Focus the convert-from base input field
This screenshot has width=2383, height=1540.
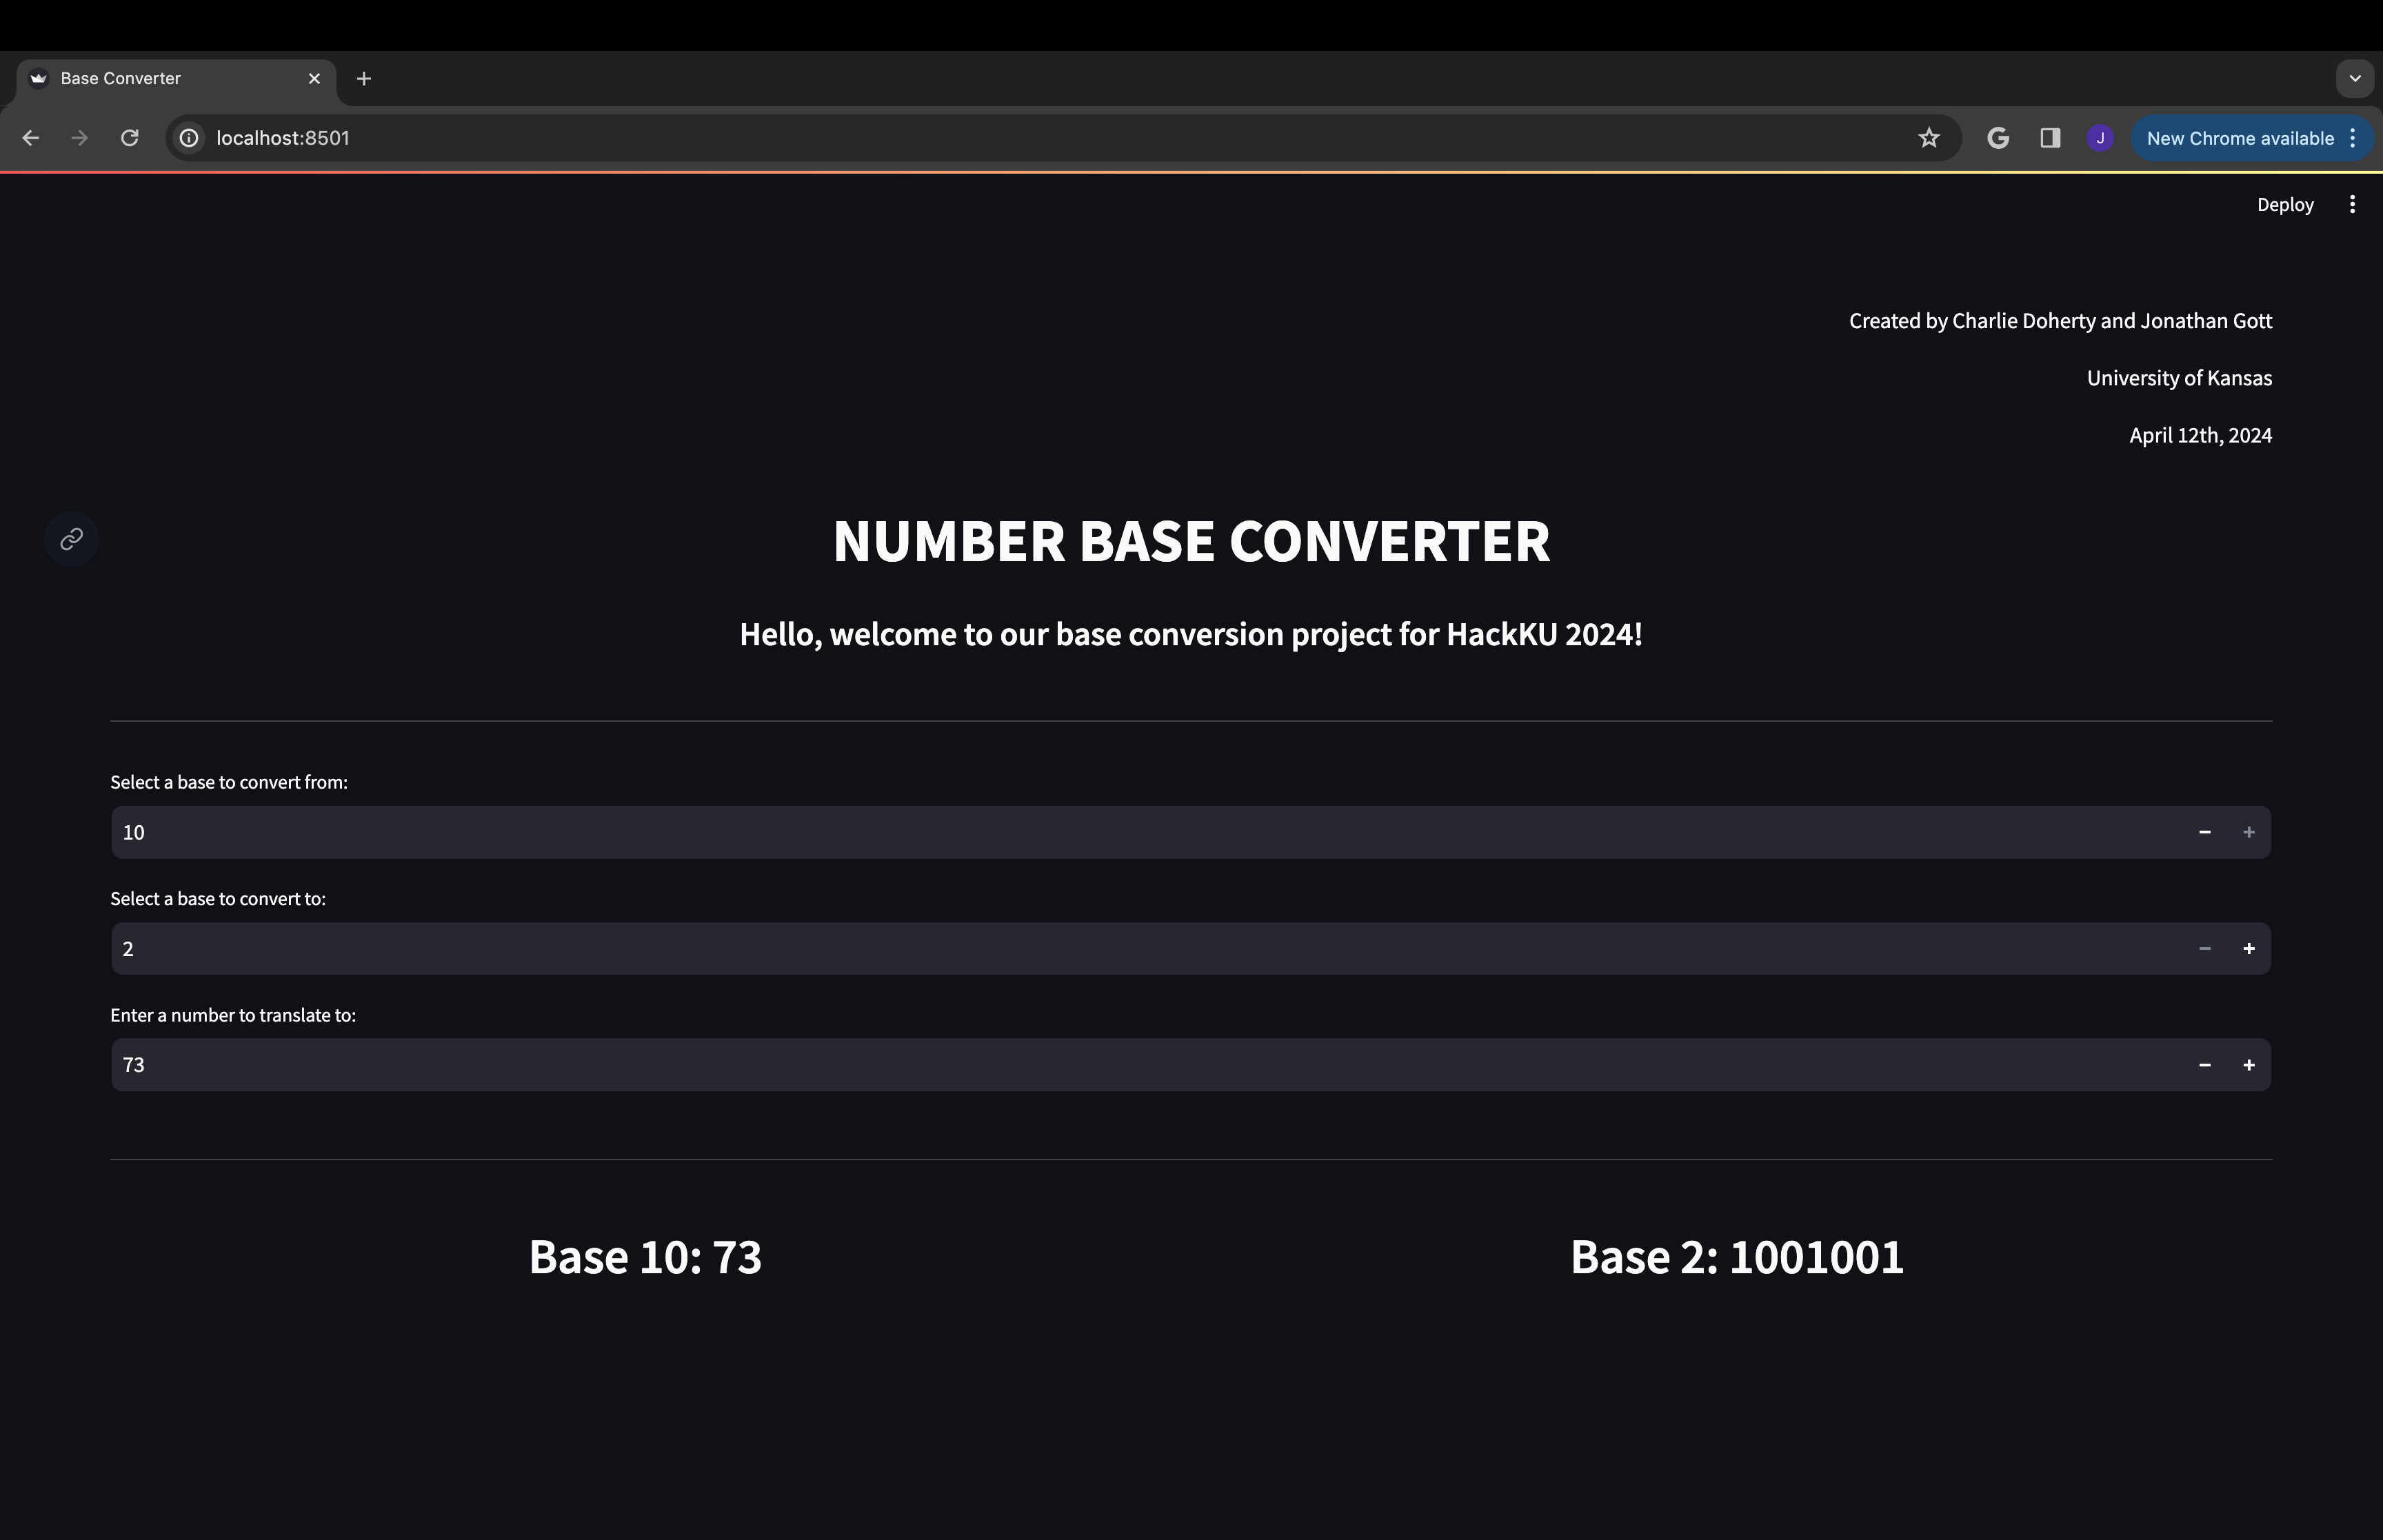1100,832
